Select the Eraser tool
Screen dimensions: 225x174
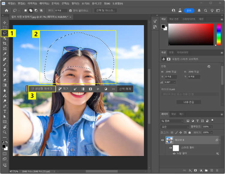4,80
